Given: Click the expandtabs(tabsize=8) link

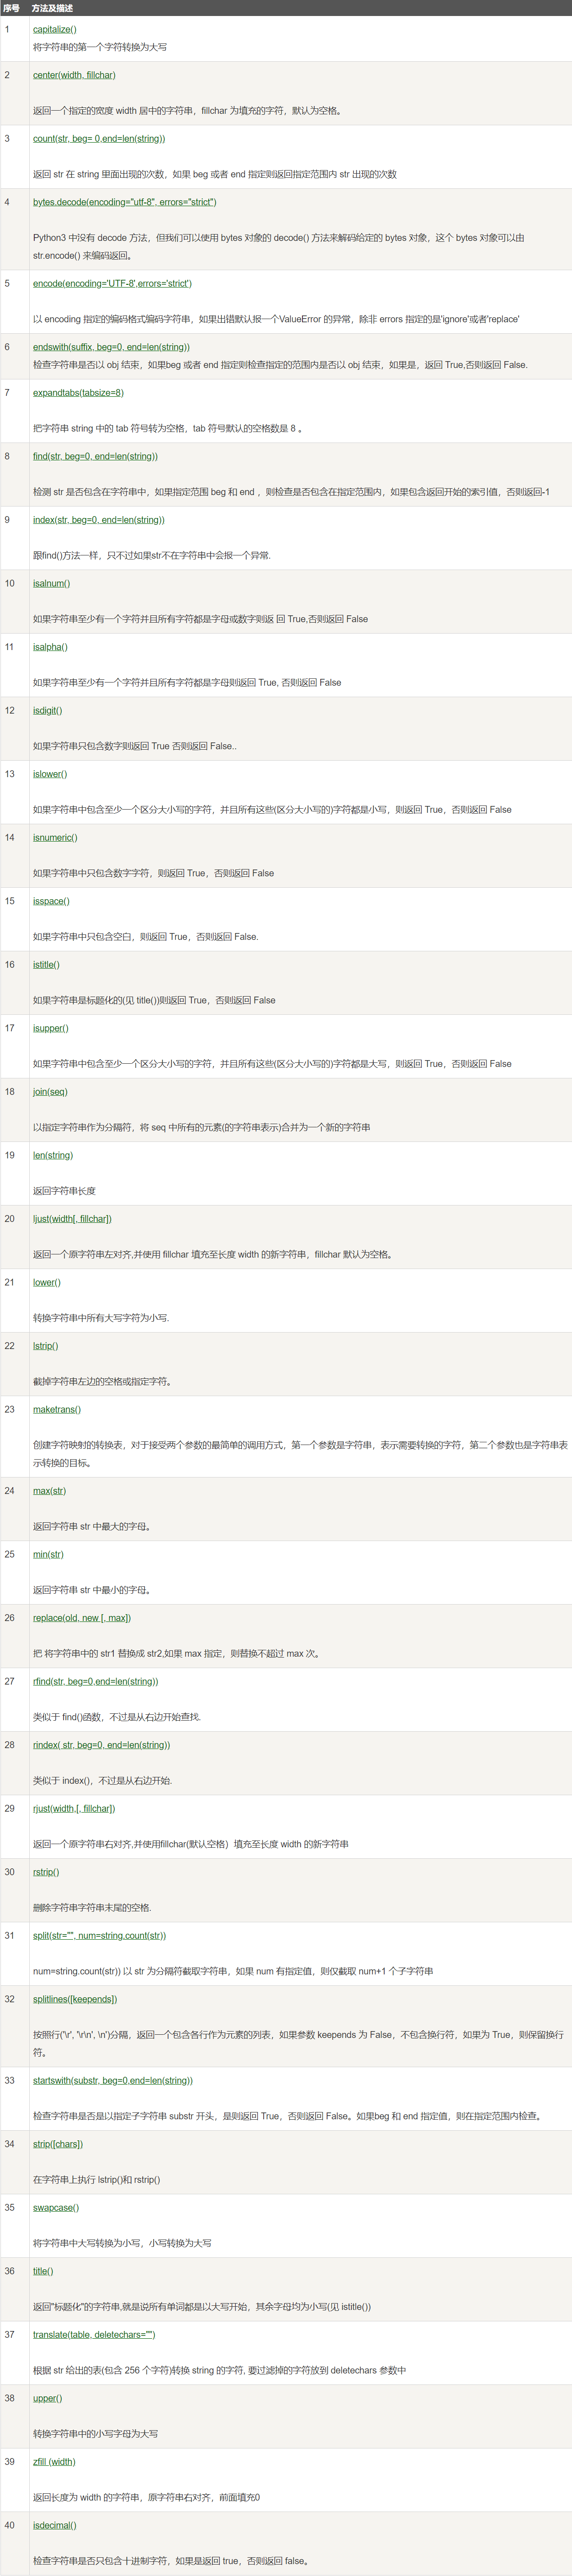Looking at the screenshot, I should tap(78, 392).
